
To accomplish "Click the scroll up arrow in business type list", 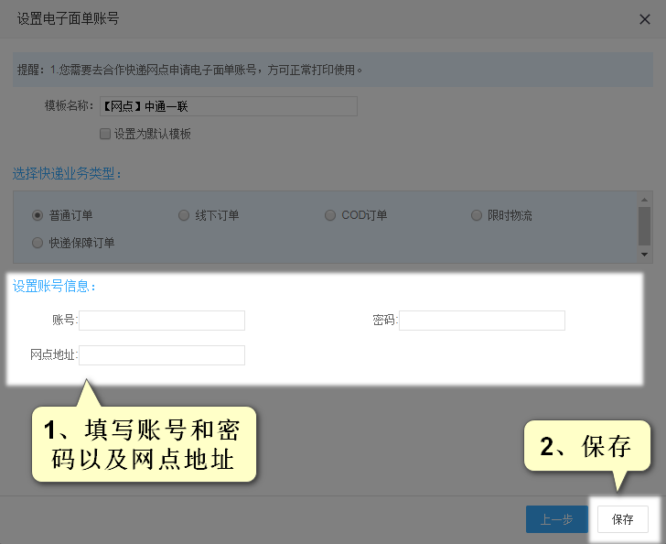I will tap(644, 200).
